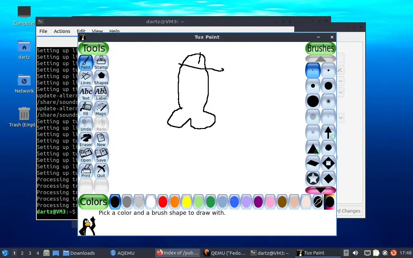413x258 pixels.
Task: Pick the star-in-circle brush
Action: click(313, 179)
